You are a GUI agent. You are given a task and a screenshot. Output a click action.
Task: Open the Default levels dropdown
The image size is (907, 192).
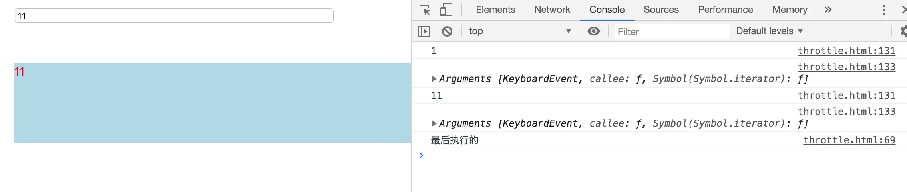[x=769, y=31]
